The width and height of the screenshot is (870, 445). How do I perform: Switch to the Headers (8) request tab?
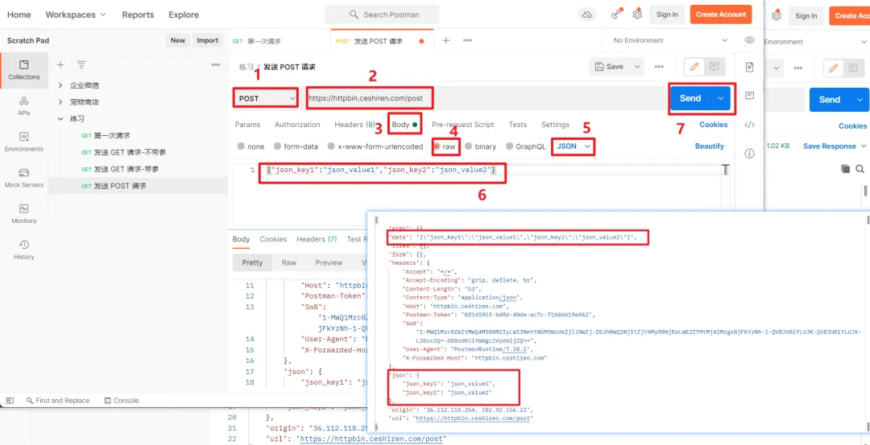pos(354,125)
